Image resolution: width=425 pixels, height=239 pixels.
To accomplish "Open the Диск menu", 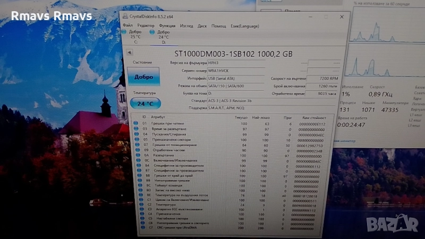I will [x=202, y=25].
